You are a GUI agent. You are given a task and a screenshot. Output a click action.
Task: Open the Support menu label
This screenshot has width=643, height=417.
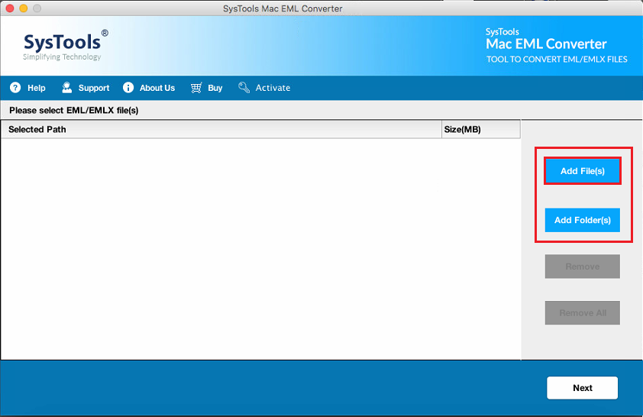(x=94, y=88)
